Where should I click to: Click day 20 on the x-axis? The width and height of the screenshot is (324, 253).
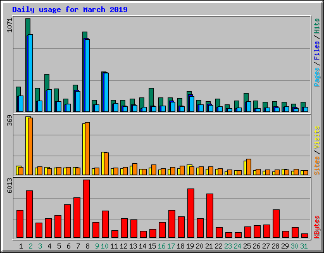[x=199, y=246]
